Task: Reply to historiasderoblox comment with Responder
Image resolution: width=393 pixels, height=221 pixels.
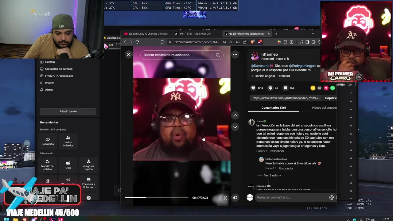Action: click(286, 169)
